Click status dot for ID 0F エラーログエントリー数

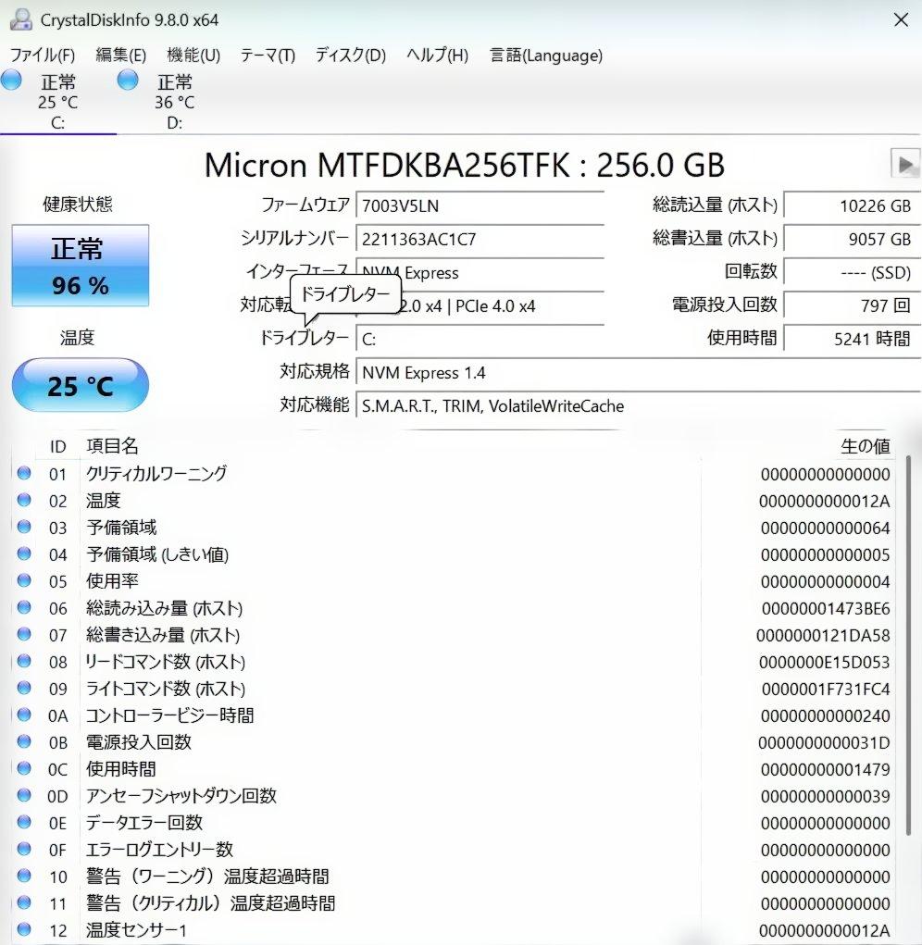click(24, 849)
